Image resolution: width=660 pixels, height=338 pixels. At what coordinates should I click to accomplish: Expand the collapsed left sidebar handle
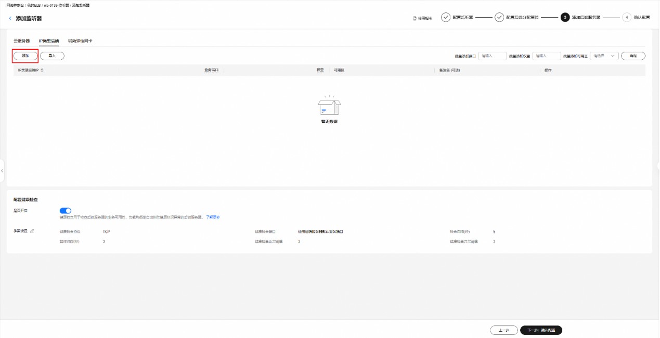pyautogui.click(x=2, y=171)
